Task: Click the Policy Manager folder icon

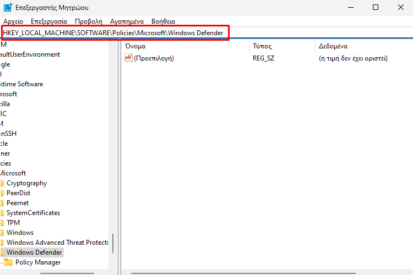Action: pyautogui.click(x=8, y=262)
